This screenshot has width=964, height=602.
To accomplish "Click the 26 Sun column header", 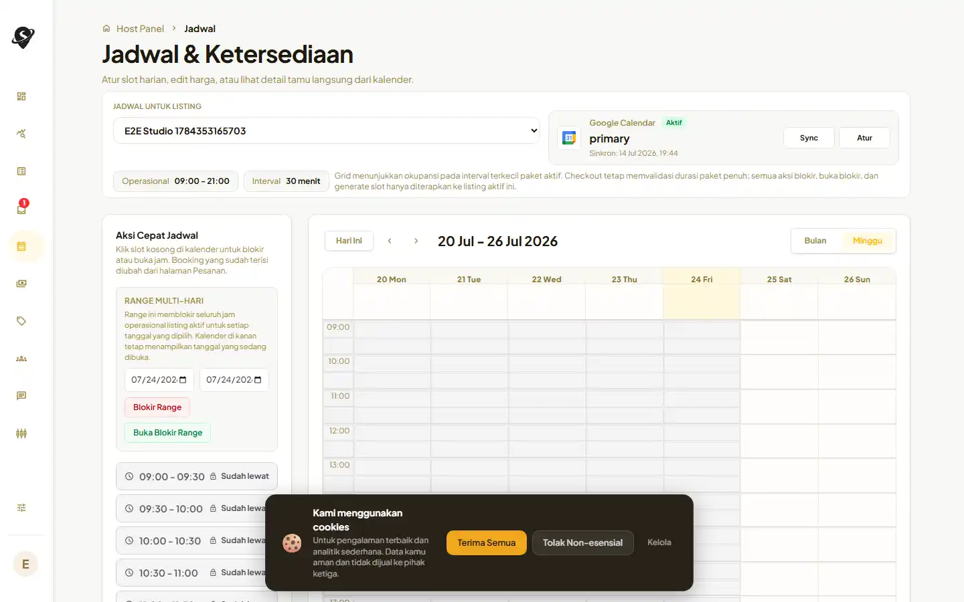I will tap(857, 279).
